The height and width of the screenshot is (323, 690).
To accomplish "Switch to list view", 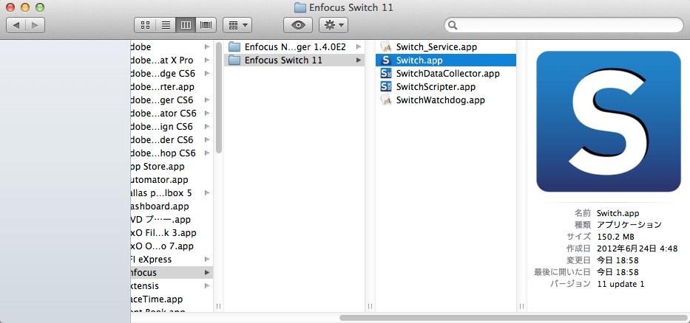I will point(166,26).
